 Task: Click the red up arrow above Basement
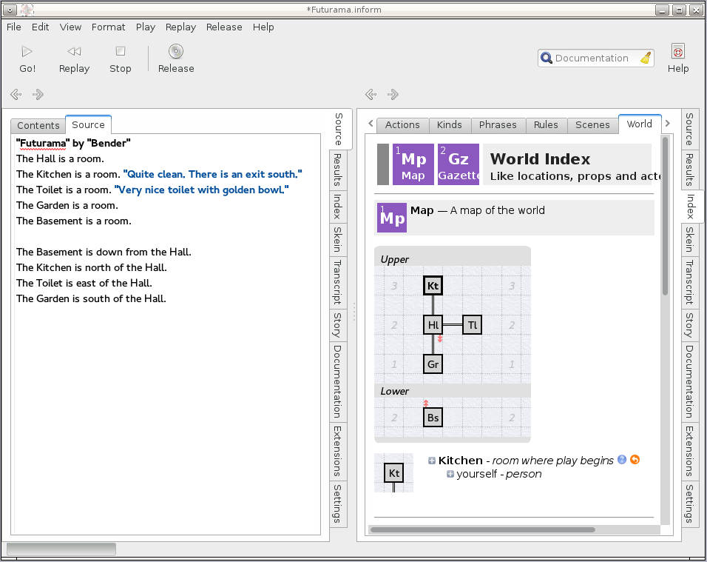pyautogui.click(x=426, y=403)
